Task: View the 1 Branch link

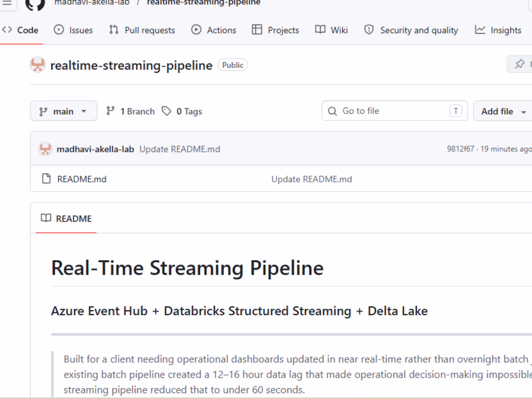Action: point(130,111)
